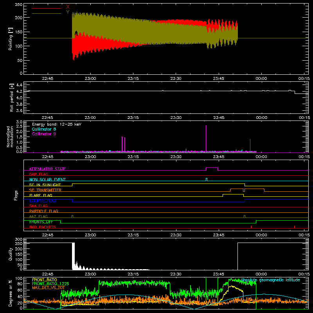Click the SAA_FLAG label
This screenshot has width=313, height=313.
point(38,206)
